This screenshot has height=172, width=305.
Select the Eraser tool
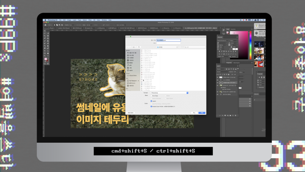48,43
